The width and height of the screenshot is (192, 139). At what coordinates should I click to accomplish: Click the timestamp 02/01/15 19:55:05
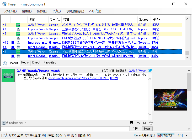click(114, 71)
